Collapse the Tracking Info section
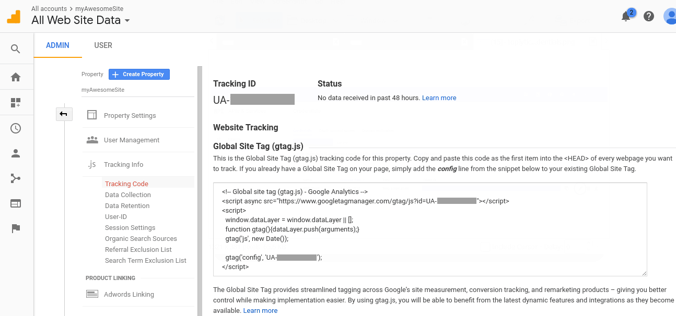Screen dimensions: 676x316 click(x=123, y=165)
